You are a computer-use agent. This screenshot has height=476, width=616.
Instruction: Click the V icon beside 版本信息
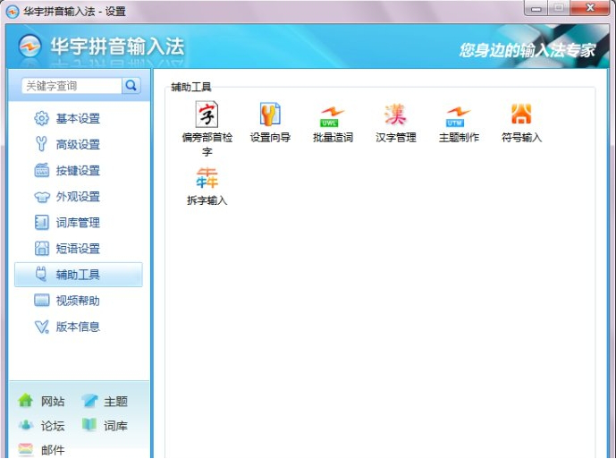pos(42,327)
